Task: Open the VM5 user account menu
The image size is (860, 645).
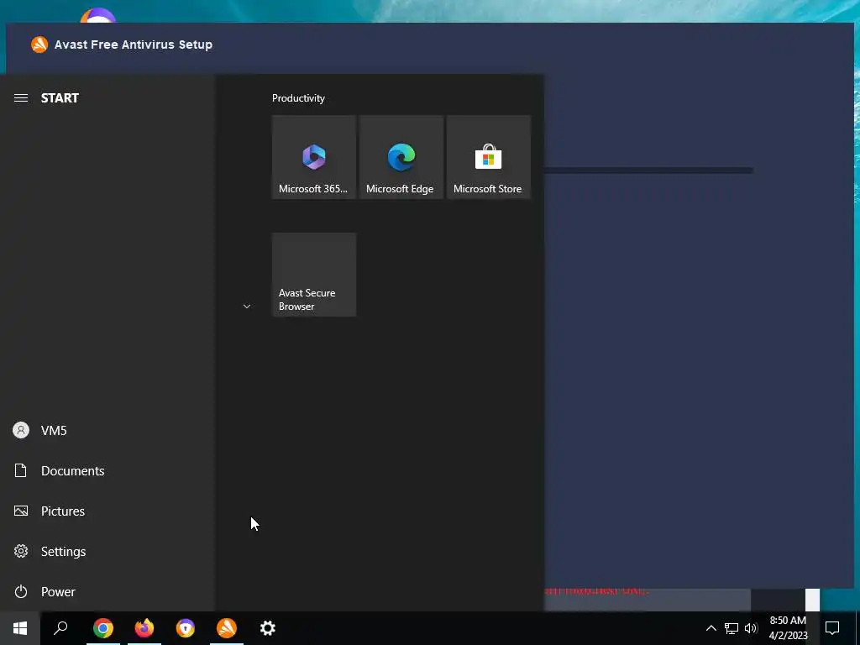Action: (107, 430)
